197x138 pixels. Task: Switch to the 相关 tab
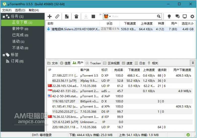coord(153,63)
